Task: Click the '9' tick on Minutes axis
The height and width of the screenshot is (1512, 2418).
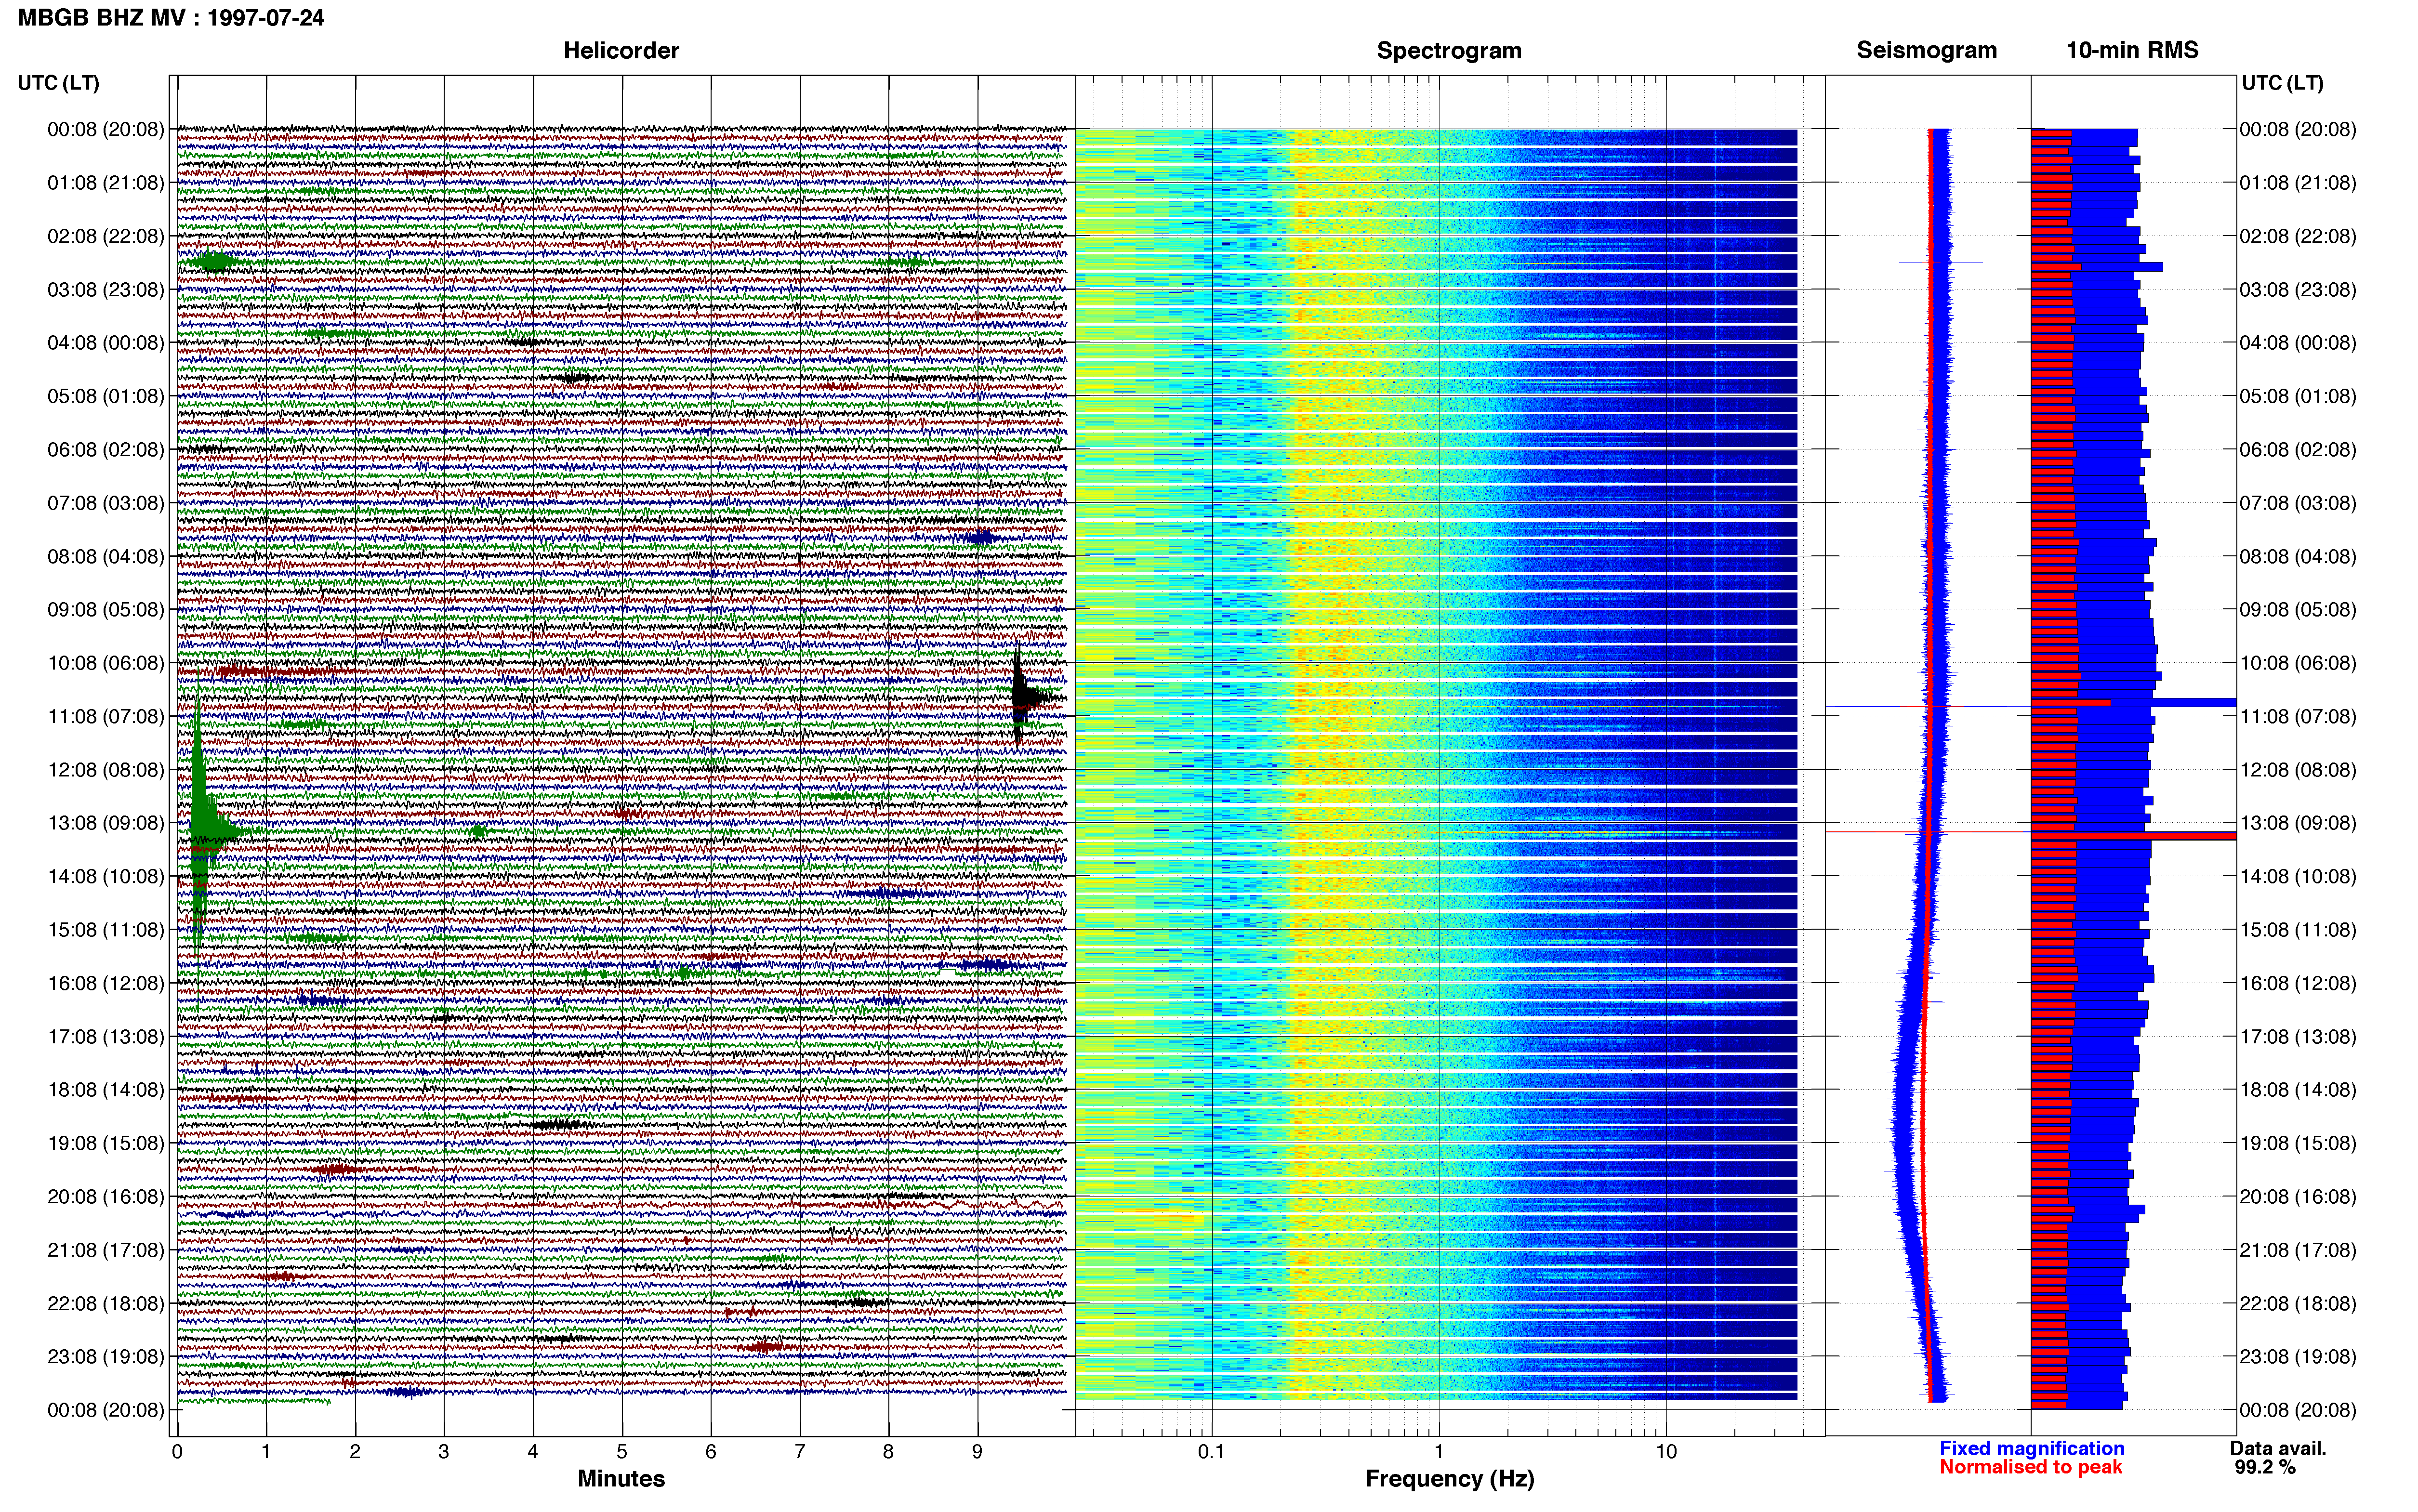Action: point(977,1451)
